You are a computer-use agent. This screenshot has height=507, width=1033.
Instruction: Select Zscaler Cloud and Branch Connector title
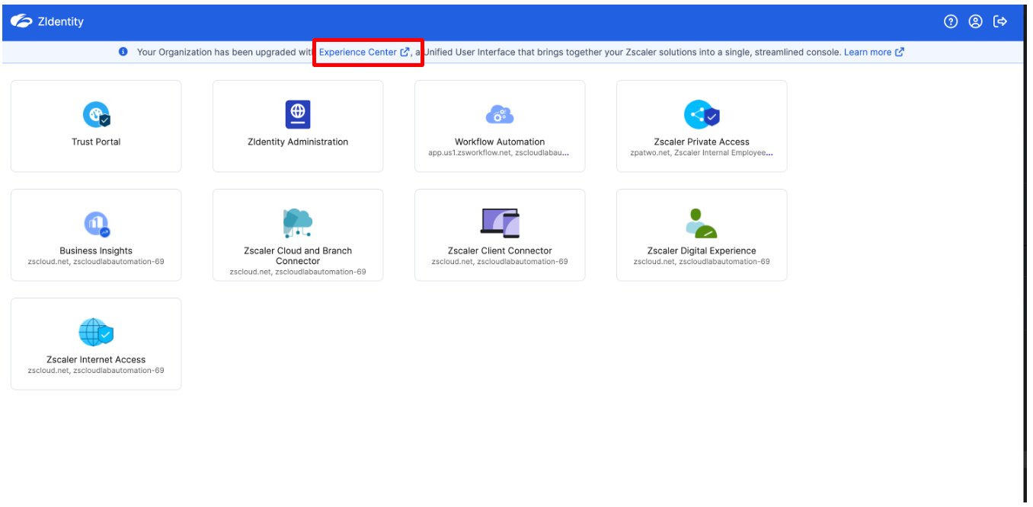[298, 256]
